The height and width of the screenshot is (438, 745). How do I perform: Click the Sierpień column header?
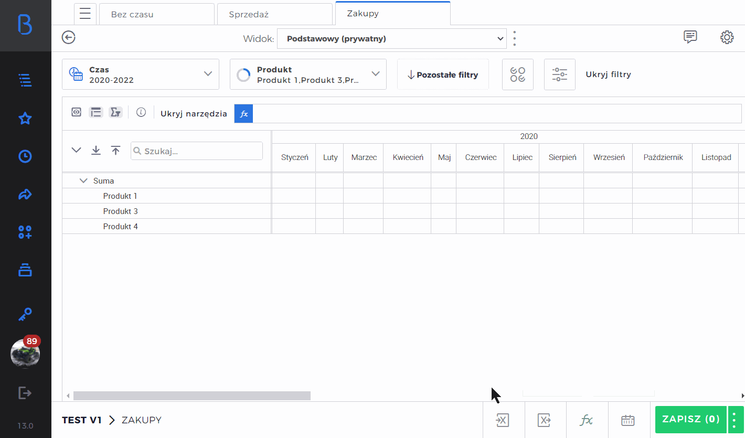pyautogui.click(x=562, y=157)
